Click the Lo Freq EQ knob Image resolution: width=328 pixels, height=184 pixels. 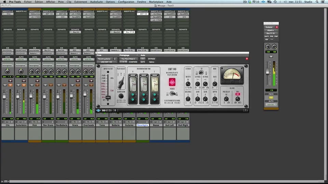click(197, 84)
